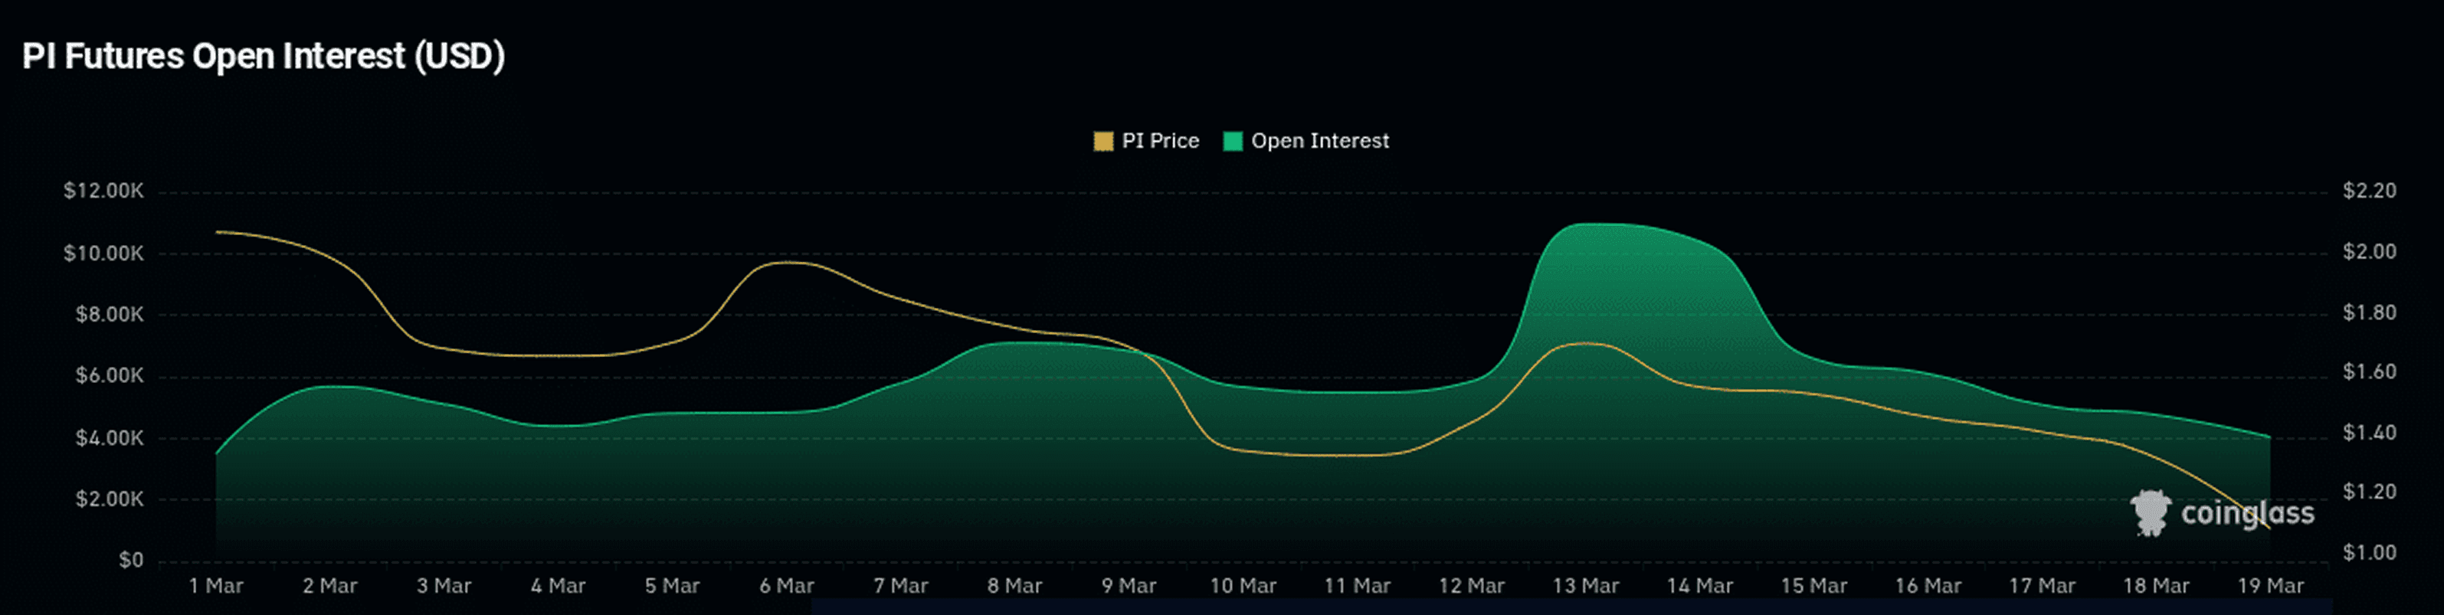Select the 2 Mar date label
The height and width of the screenshot is (615, 2444).
(330, 587)
